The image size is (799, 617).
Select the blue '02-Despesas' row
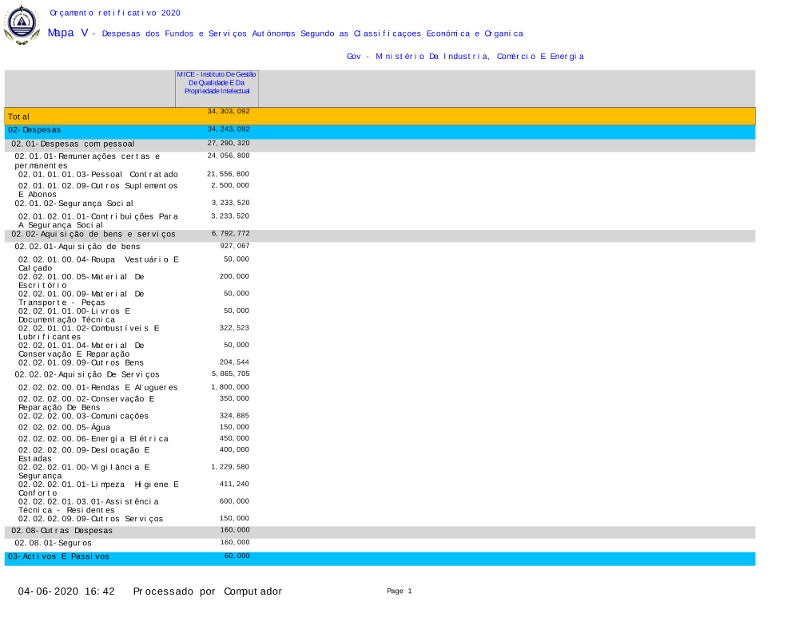click(x=380, y=130)
